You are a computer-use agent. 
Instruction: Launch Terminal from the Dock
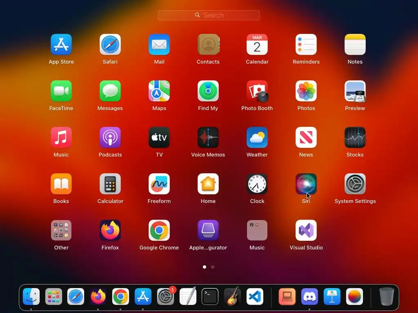tap(210, 297)
